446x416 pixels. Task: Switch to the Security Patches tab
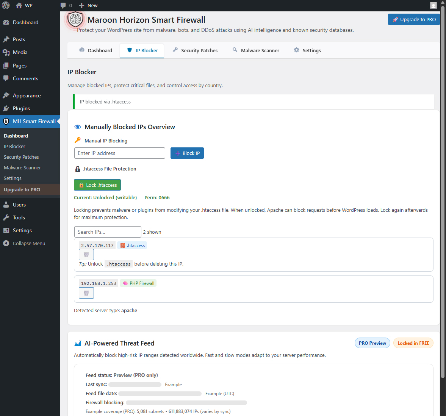[195, 51]
